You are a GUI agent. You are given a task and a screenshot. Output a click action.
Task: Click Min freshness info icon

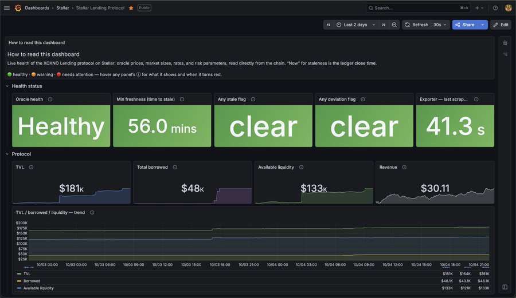pyautogui.click(x=182, y=99)
